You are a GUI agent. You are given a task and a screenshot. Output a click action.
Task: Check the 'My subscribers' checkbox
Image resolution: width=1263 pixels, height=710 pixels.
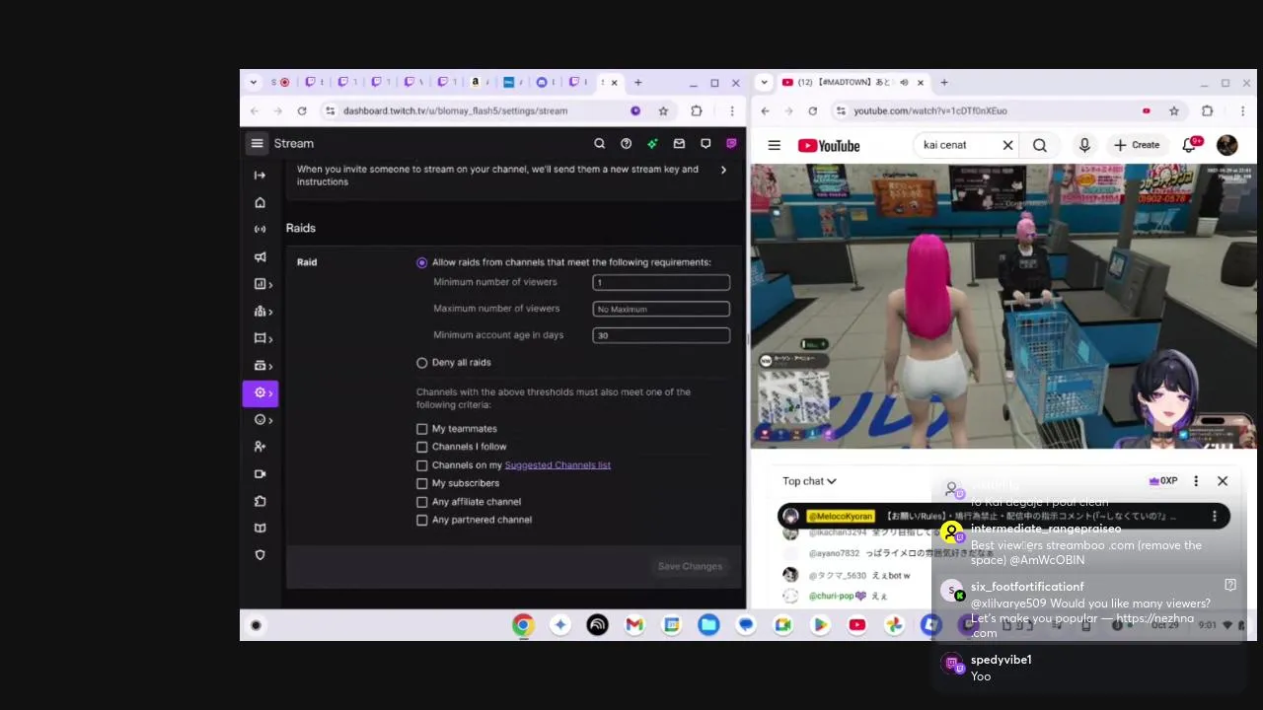pos(422,483)
